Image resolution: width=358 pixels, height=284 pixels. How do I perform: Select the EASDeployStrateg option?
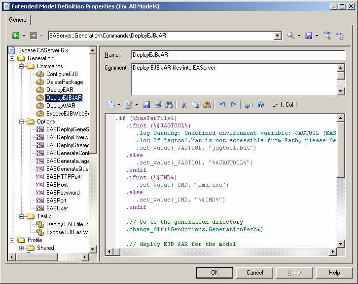click(68, 145)
